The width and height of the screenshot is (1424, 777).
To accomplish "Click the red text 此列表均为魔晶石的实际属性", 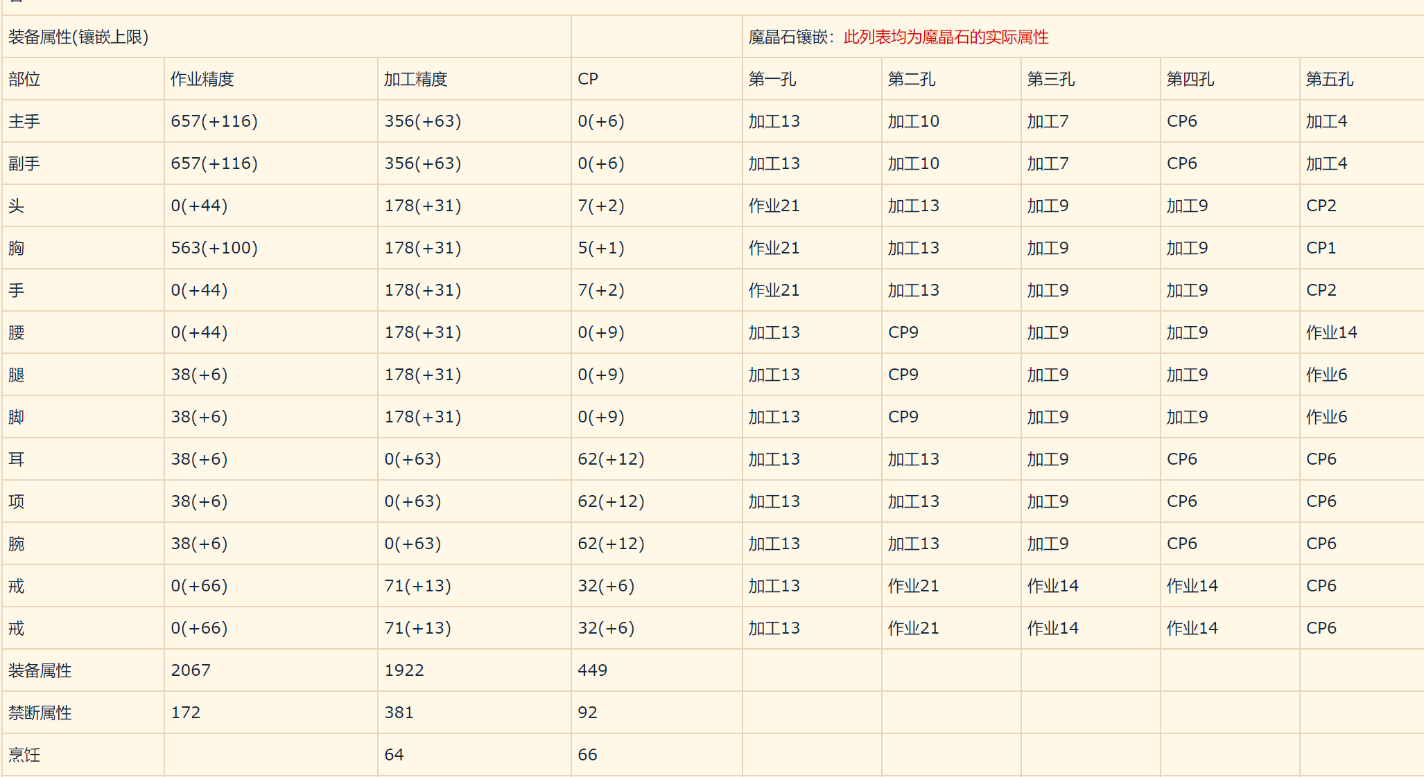I will click(x=946, y=37).
